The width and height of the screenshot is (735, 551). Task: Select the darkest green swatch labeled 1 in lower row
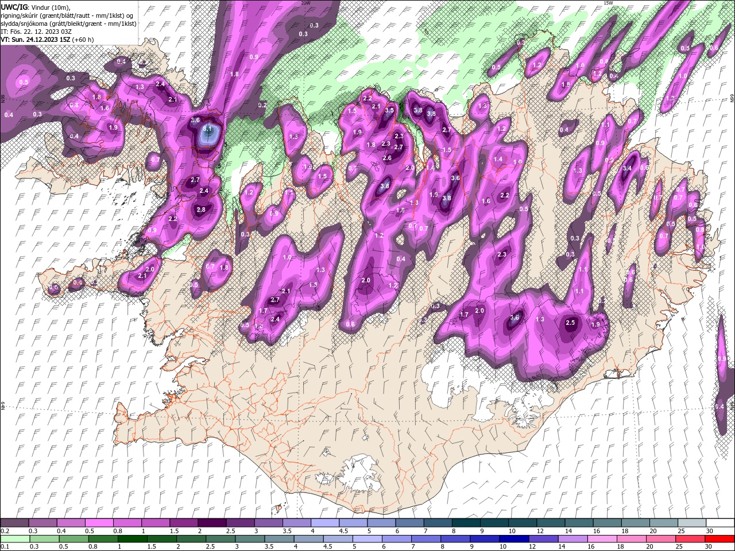[133, 539]
